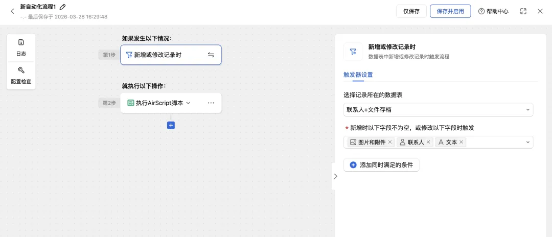Add a new step with the plus button
This screenshot has width=552, height=237.
pos(171,125)
